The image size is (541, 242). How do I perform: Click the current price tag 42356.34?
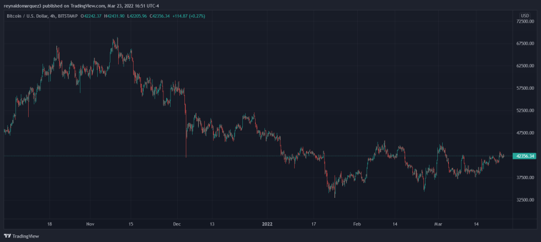(x=524, y=156)
